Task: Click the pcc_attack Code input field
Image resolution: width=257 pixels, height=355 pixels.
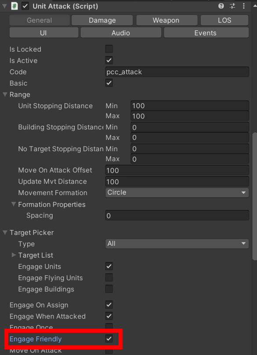Action: tap(177, 71)
